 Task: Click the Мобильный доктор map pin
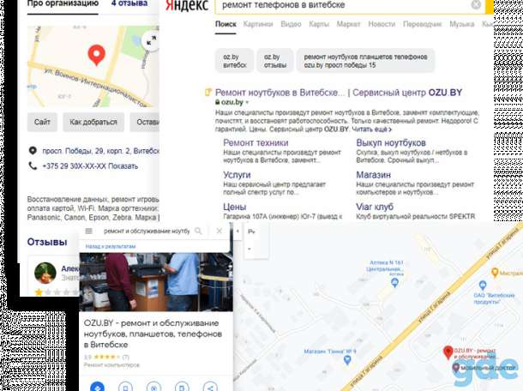455,368
